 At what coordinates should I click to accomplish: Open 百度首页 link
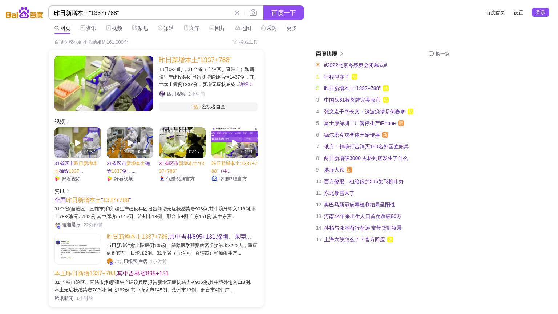[x=496, y=12]
